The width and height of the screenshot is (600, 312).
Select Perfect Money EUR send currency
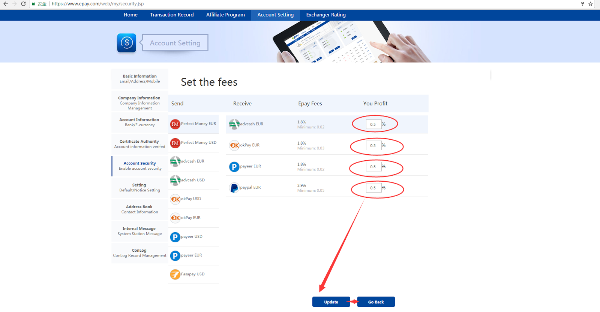pos(193,124)
